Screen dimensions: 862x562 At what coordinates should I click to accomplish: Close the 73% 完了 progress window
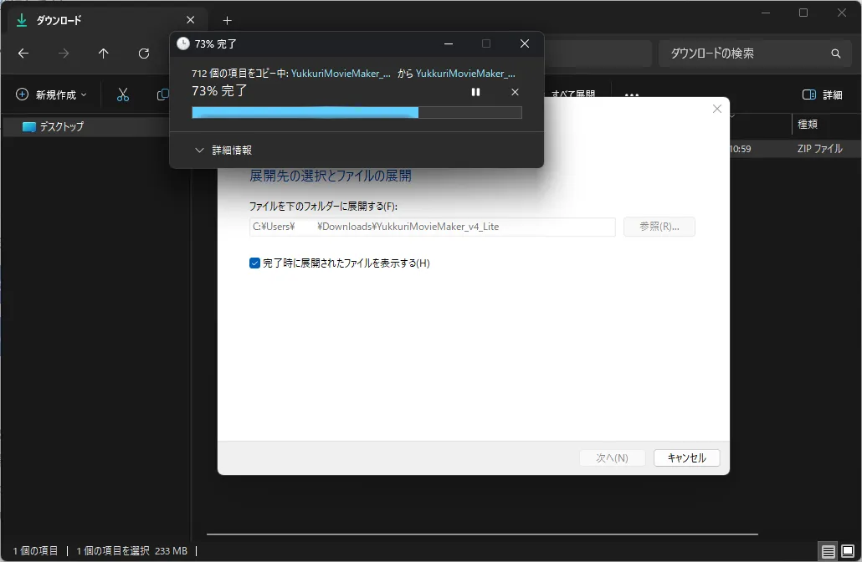[525, 43]
